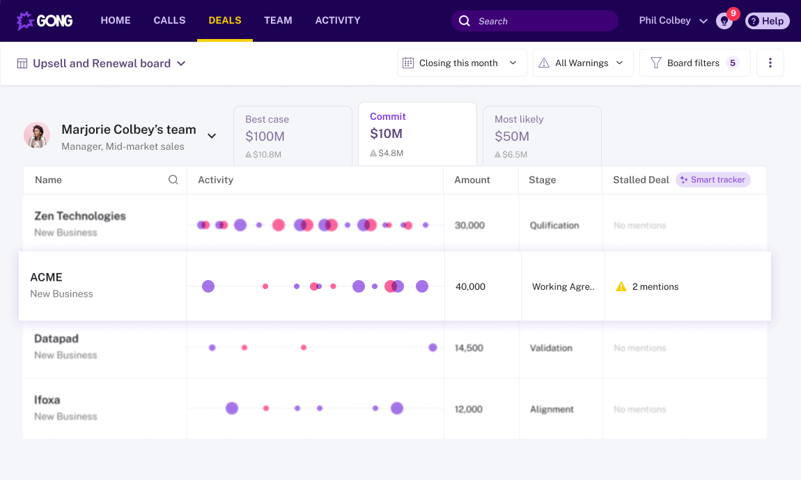
Task: Open the Datapad deal
Action: pos(56,339)
